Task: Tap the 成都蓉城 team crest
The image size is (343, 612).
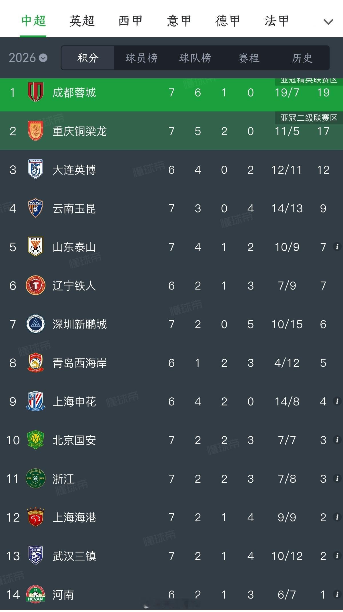Action: click(x=35, y=92)
